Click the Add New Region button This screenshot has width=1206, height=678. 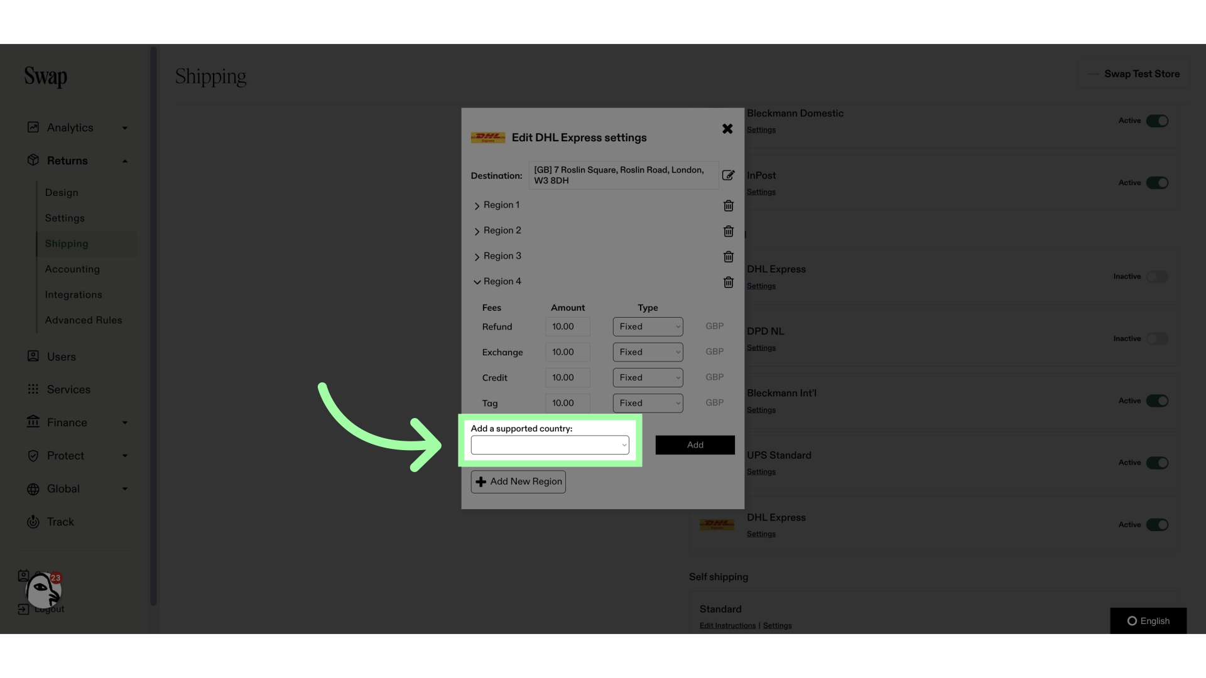pos(518,482)
